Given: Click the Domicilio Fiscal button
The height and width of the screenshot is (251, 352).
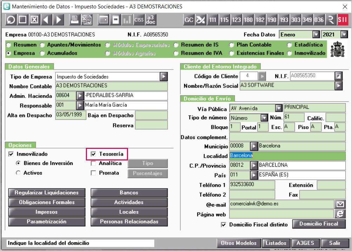Looking at the screenshot, I should coord(319,224).
